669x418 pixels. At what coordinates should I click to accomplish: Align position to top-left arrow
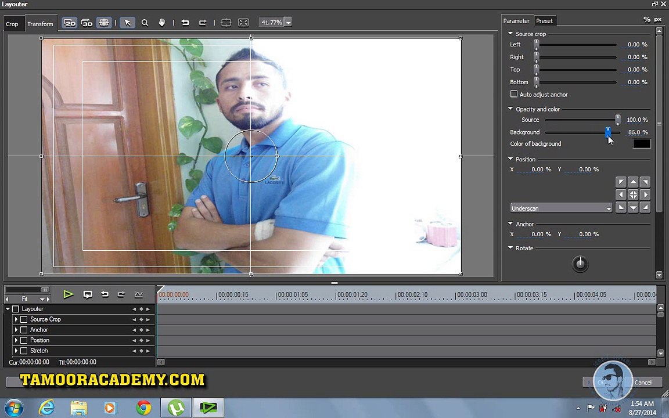[x=621, y=182]
